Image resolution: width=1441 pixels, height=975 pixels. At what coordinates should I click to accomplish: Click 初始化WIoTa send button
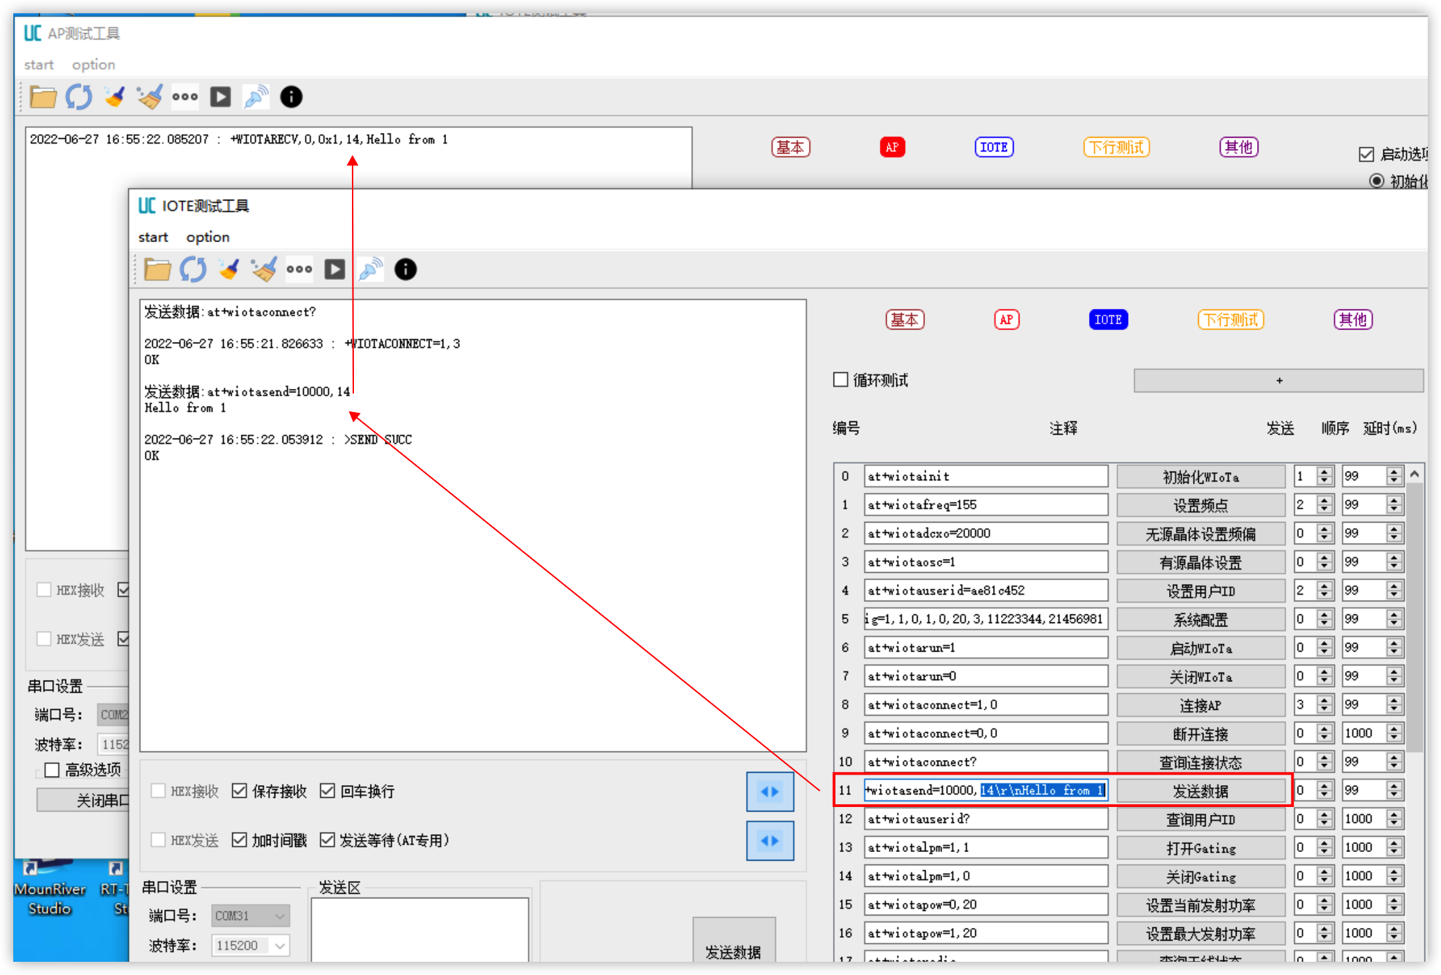[1201, 477]
